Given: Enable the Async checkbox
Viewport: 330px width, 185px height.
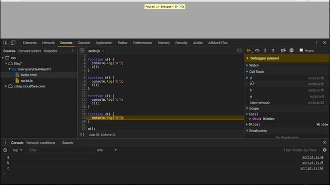Looking at the screenshot, I should (301, 50).
